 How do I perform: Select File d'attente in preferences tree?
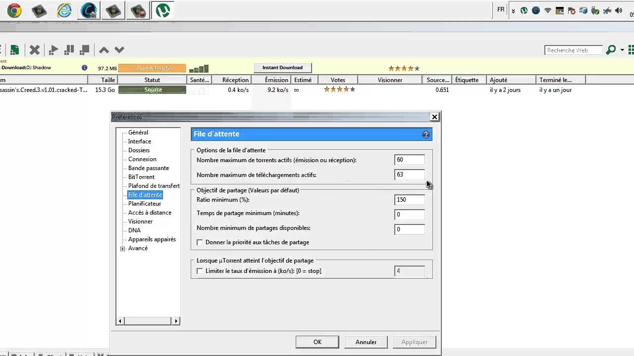tap(145, 195)
